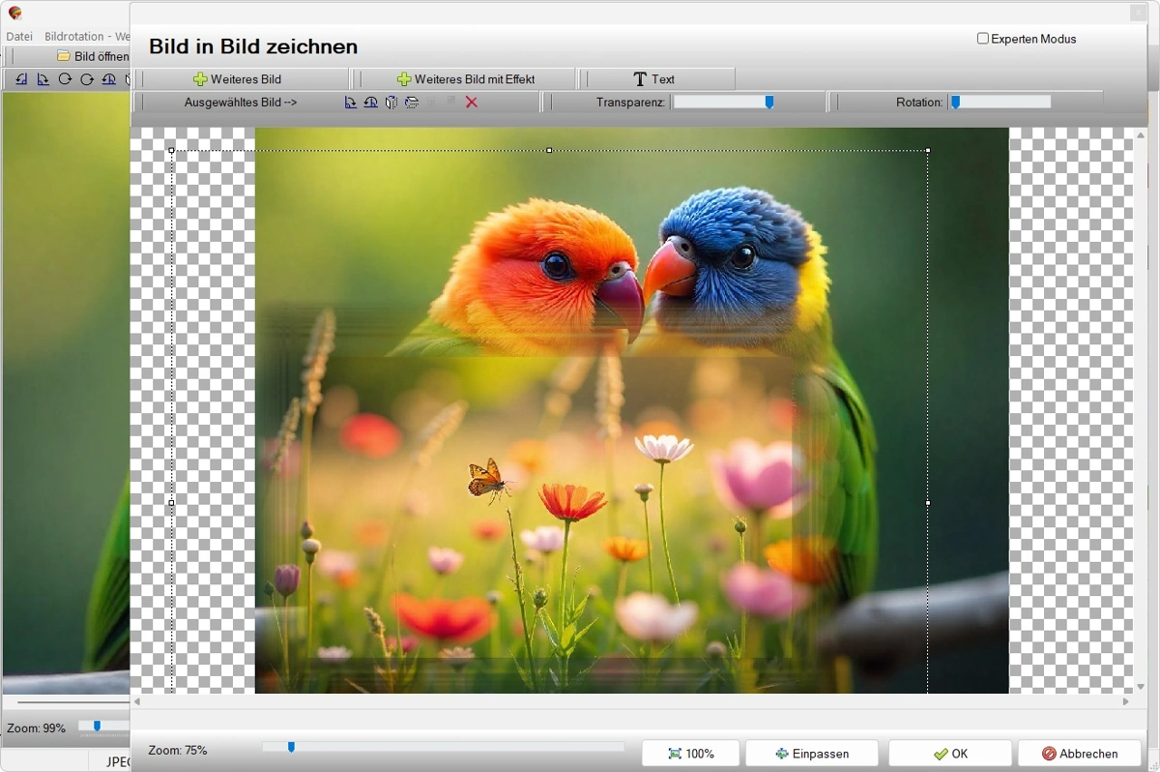Set zoom to 100%
1160x772 pixels.
tap(691, 754)
